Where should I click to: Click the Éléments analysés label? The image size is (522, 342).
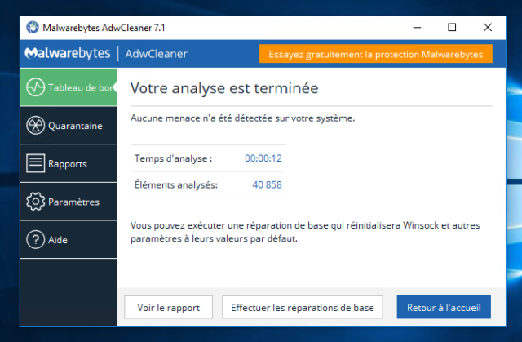[x=176, y=184]
